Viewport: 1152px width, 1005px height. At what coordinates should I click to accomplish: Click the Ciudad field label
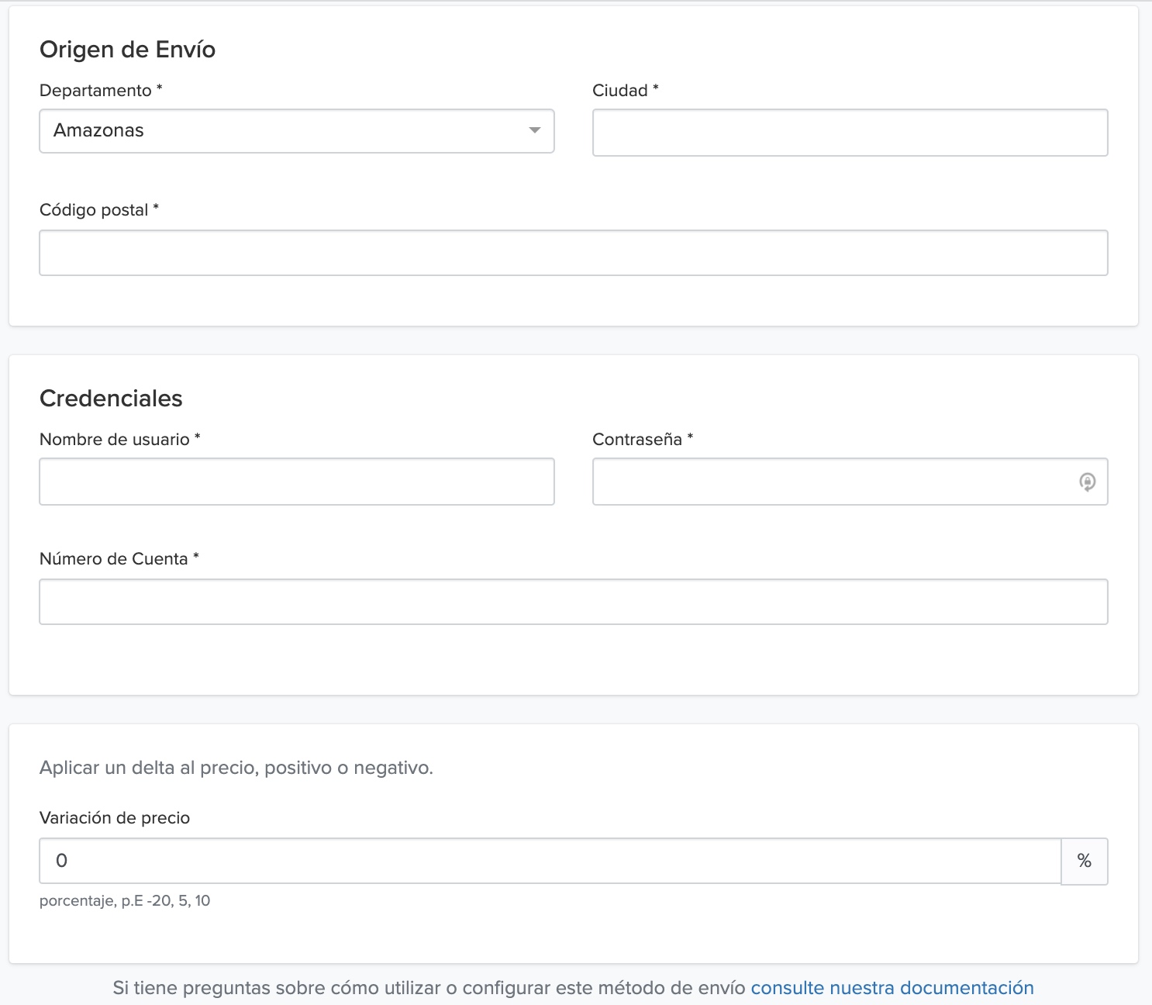619,91
